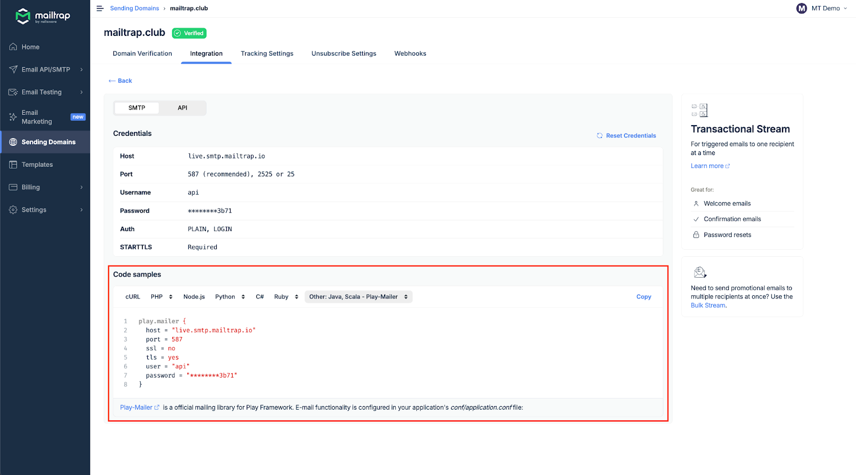Screen dimensions: 856x475
Task: Open the Tracking Settings tab
Action: (267, 53)
